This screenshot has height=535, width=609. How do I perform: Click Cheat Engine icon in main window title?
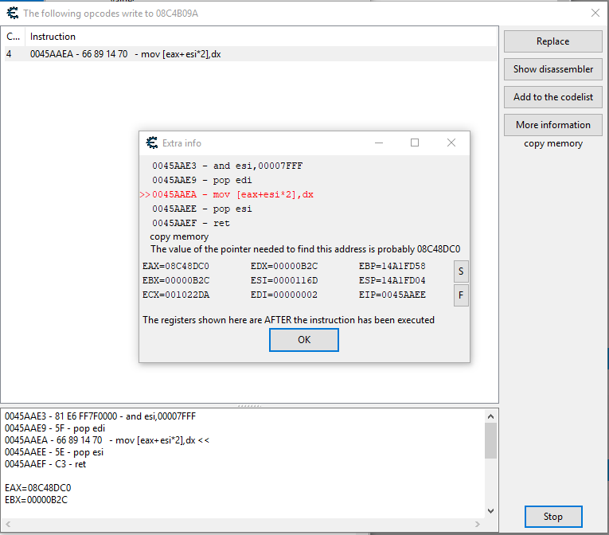(x=12, y=13)
